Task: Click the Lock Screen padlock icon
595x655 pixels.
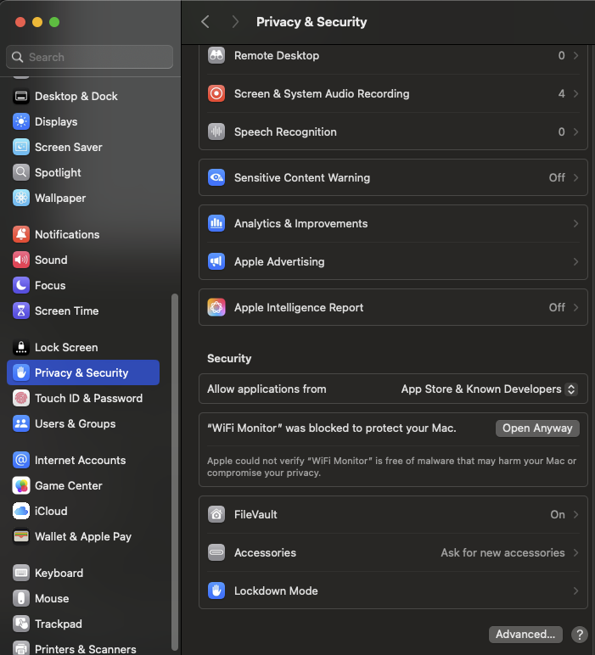Action: coord(21,348)
